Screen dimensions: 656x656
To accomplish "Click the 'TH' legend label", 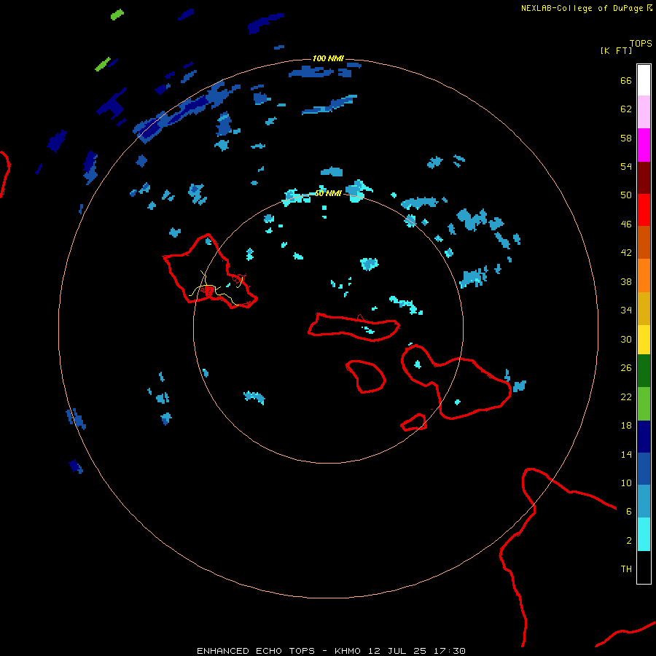I will point(626,569).
